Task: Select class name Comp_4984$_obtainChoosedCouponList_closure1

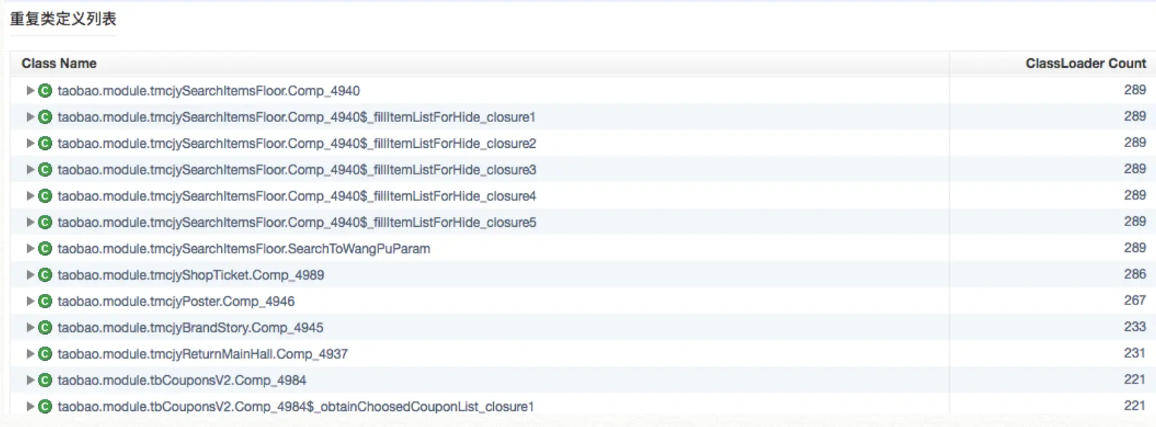Action: [296, 407]
